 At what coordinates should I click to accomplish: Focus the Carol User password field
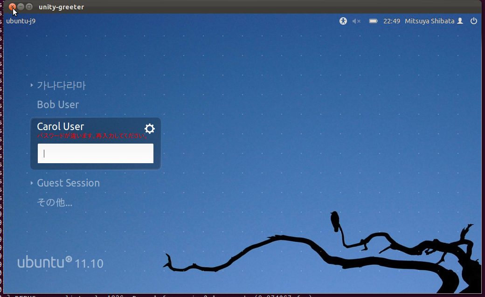tap(96, 153)
